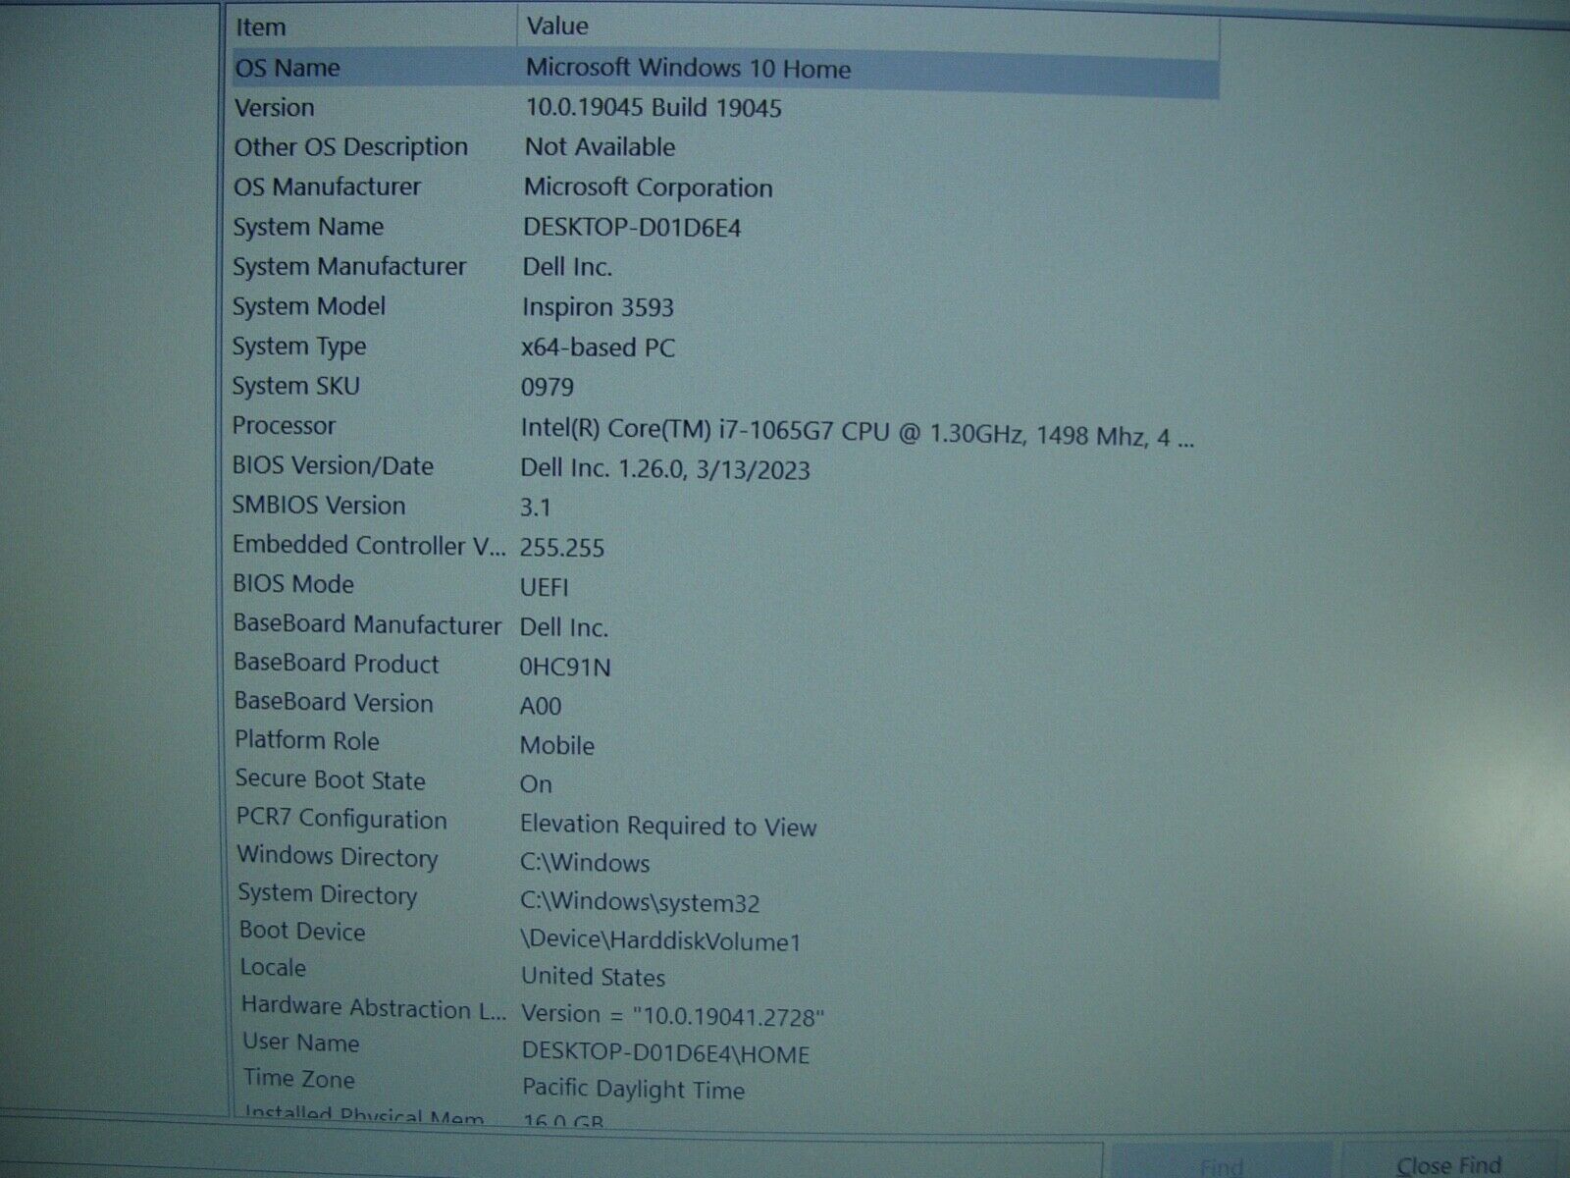The image size is (1570, 1178).
Task: Click the 3.1 SMBIOS value
Action: point(535,508)
